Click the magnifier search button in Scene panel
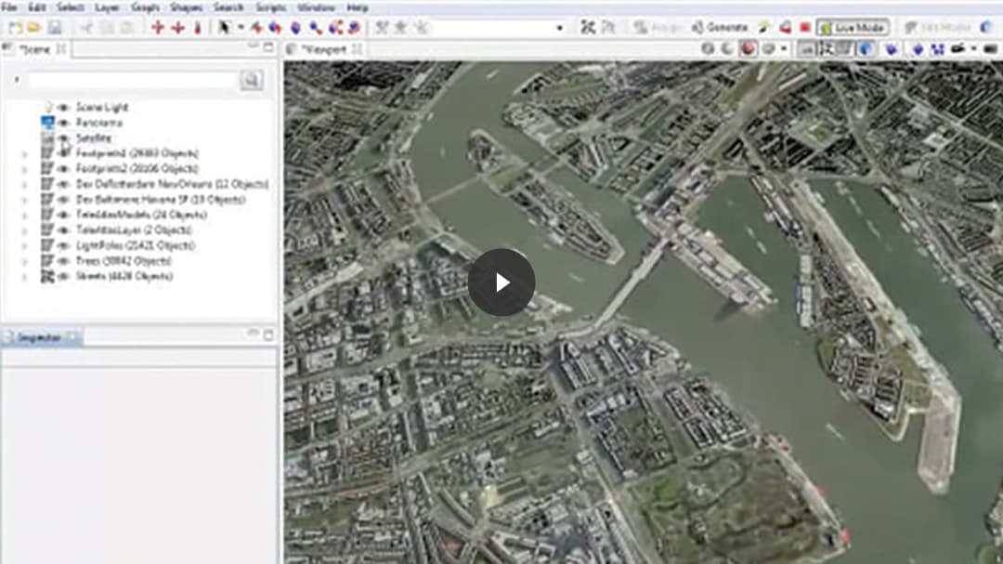 click(x=251, y=80)
